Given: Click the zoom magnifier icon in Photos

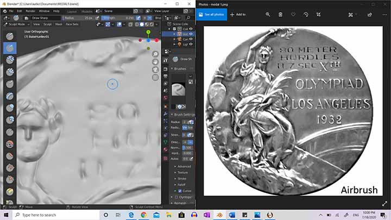Looking at the screenshot, I should click(268, 15).
